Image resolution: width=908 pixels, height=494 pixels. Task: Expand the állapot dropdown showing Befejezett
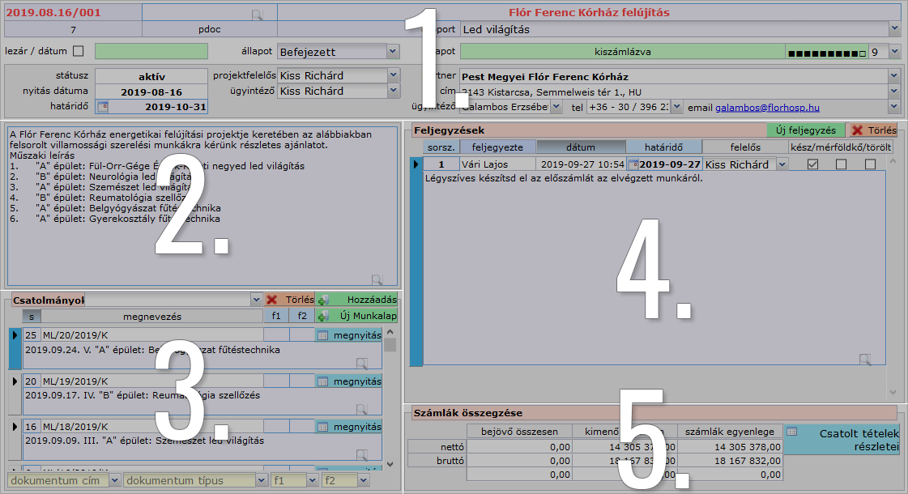[x=392, y=51]
